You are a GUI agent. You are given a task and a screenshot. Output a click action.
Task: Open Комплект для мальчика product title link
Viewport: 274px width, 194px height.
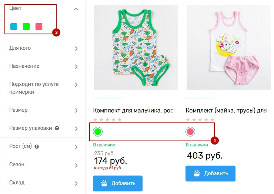(x=134, y=110)
